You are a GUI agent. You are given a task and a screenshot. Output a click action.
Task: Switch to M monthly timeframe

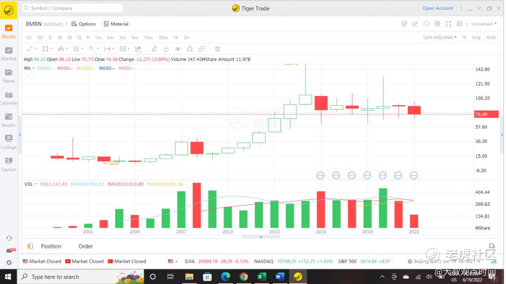click(x=69, y=37)
